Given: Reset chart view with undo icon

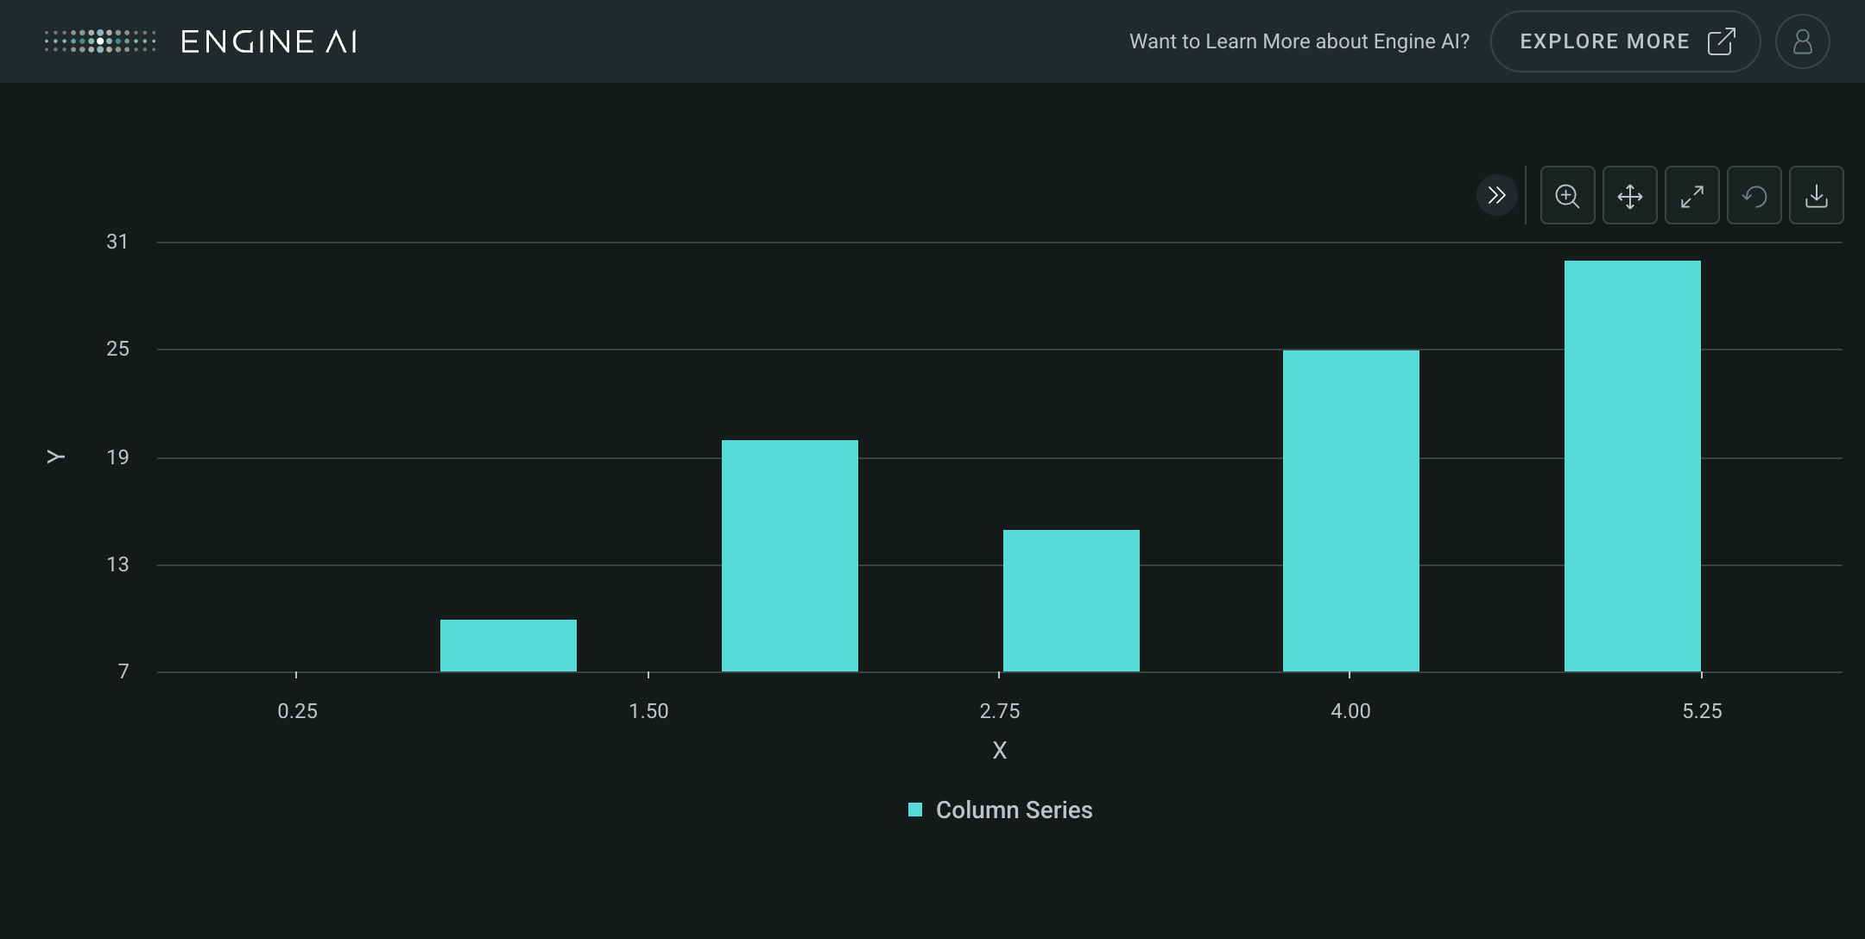Looking at the screenshot, I should click(1754, 195).
